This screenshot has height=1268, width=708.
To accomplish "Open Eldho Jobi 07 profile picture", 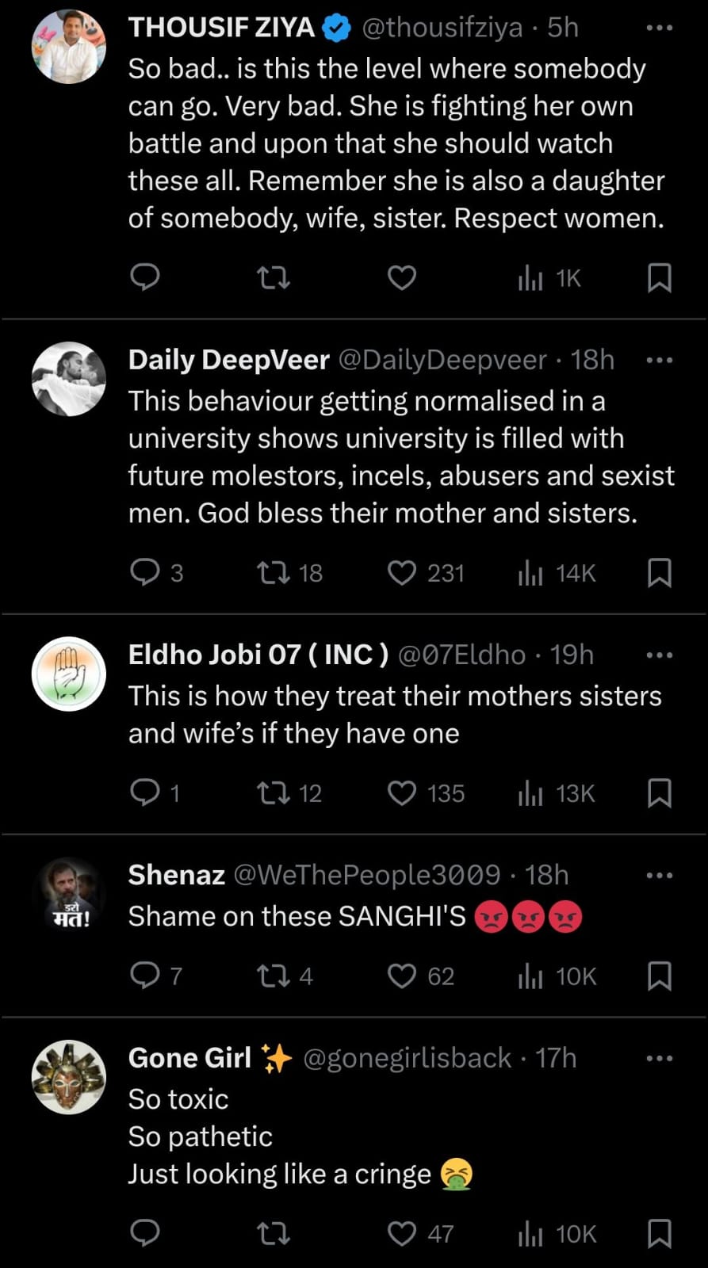I will pos(69,674).
